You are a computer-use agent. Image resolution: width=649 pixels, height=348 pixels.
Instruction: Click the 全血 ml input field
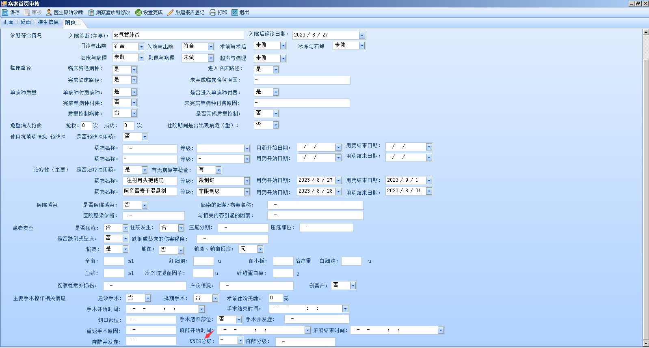[x=114, y=261]
